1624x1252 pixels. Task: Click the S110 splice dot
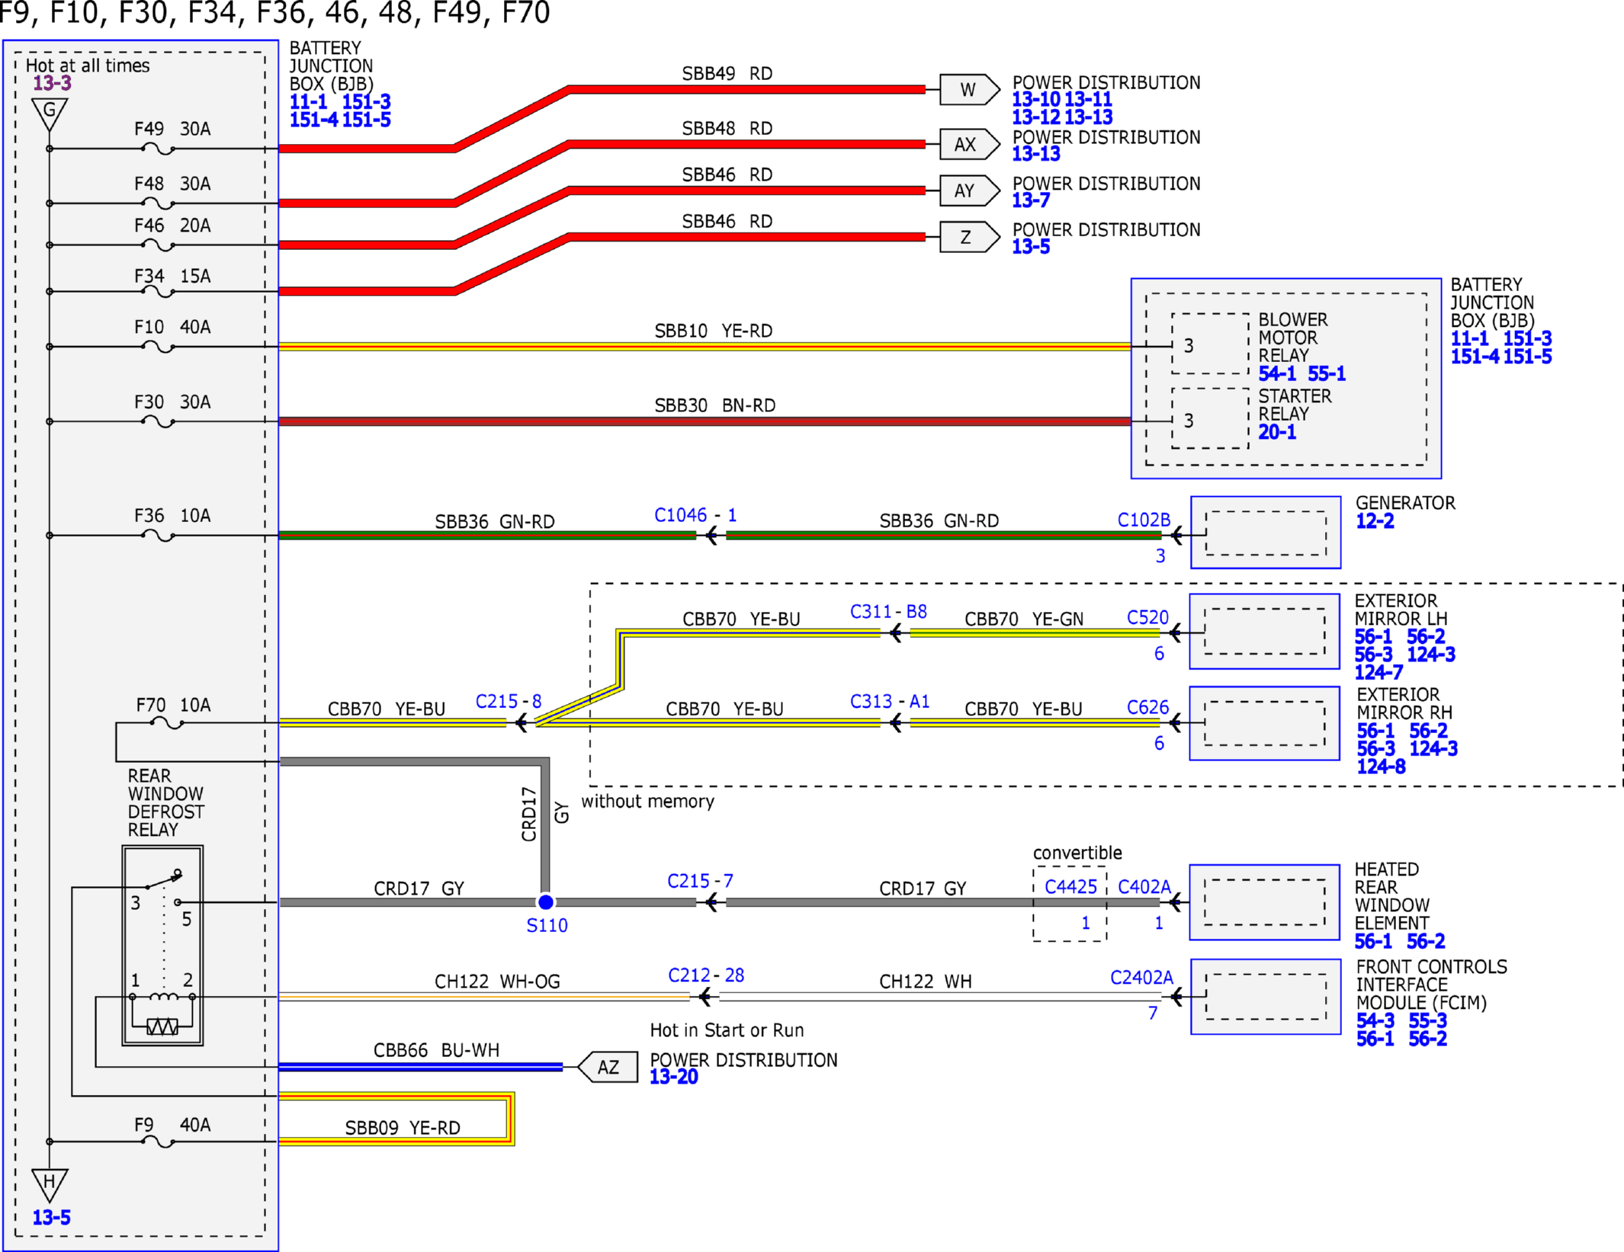click(x=546, y=902)
